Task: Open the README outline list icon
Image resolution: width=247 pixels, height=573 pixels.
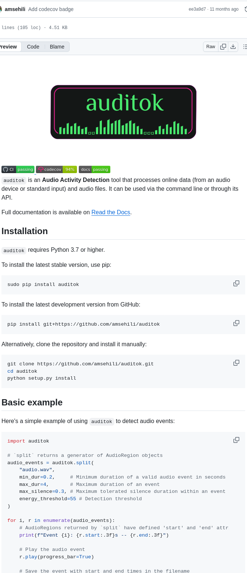Action: point(245,47)
